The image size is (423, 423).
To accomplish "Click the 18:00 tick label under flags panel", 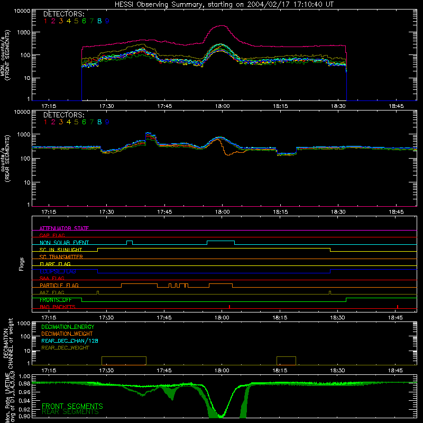I will (222, 318).
